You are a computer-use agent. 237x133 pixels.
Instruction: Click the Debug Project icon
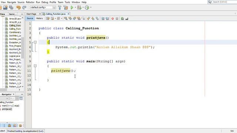click(79, 7)
